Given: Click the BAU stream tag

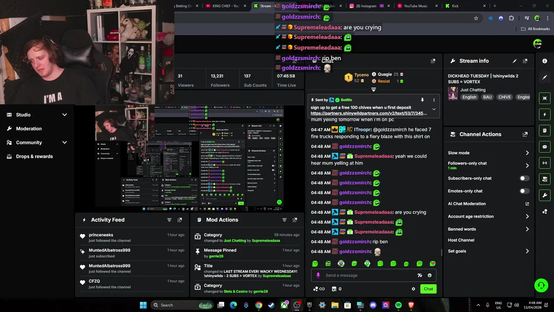Looking at the screenshot, I should click(487, 97).
